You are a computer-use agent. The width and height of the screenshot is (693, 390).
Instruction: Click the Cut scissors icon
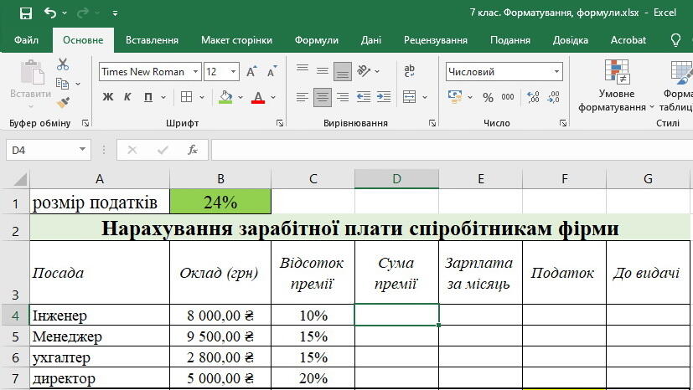click(63, 64)
